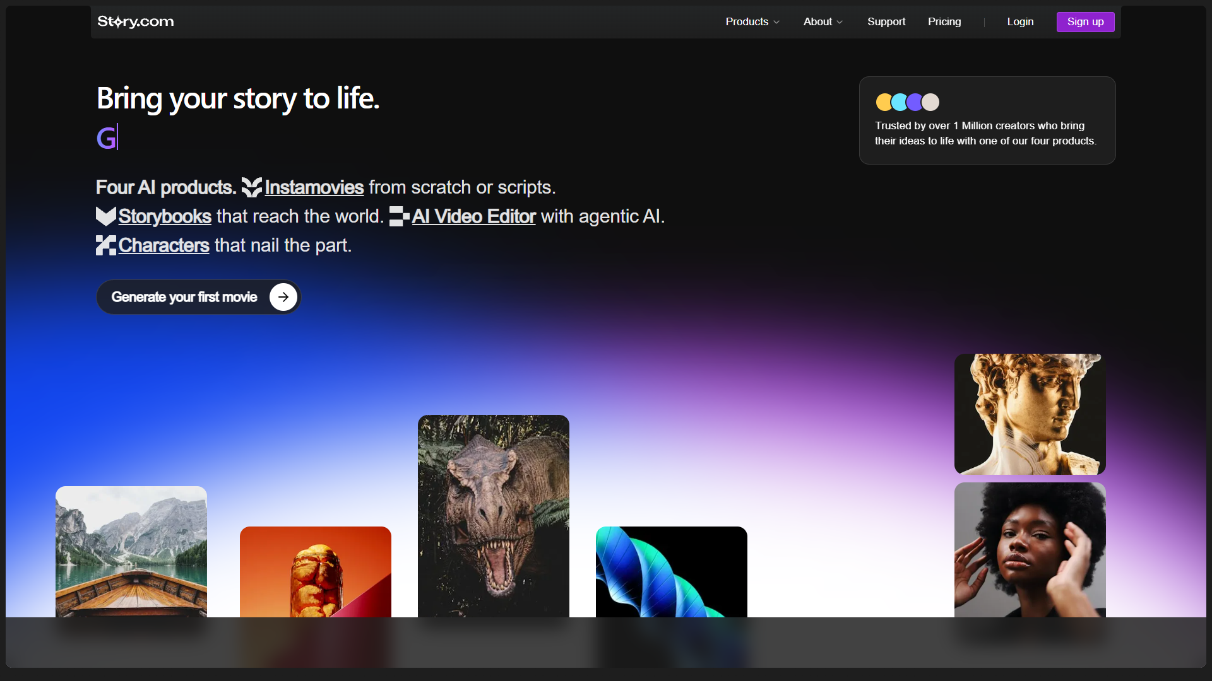Open the mountain lake boat thumbnail

pyautogui.click(x=131, y=552)
